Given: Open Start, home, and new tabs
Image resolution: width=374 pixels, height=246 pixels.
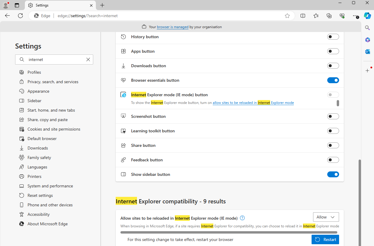Looking at the screenshot, I should point(51,110).
